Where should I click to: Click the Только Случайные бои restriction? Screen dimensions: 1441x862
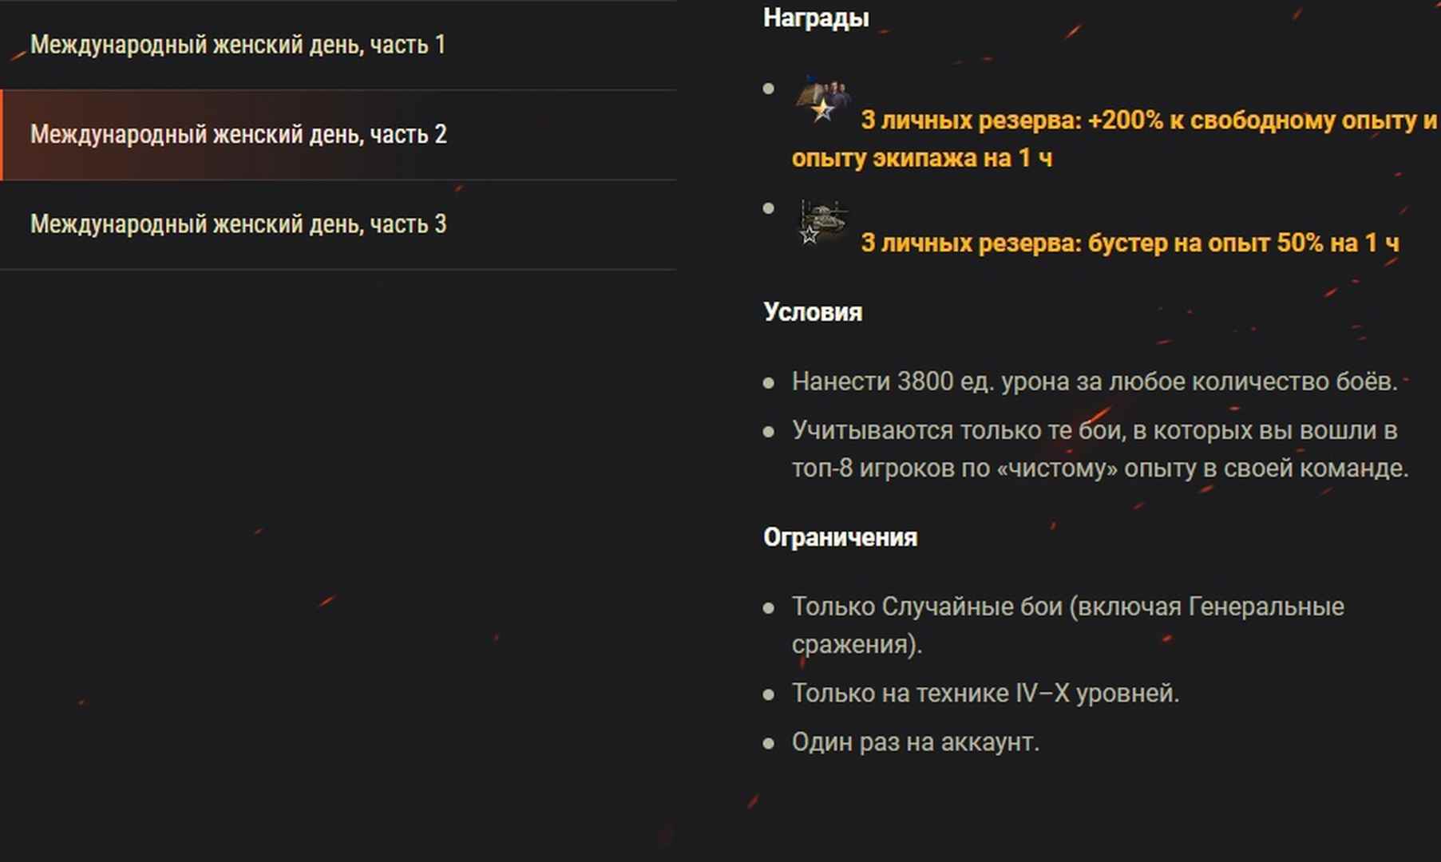pyautogui.click(x=1068, y=625)
